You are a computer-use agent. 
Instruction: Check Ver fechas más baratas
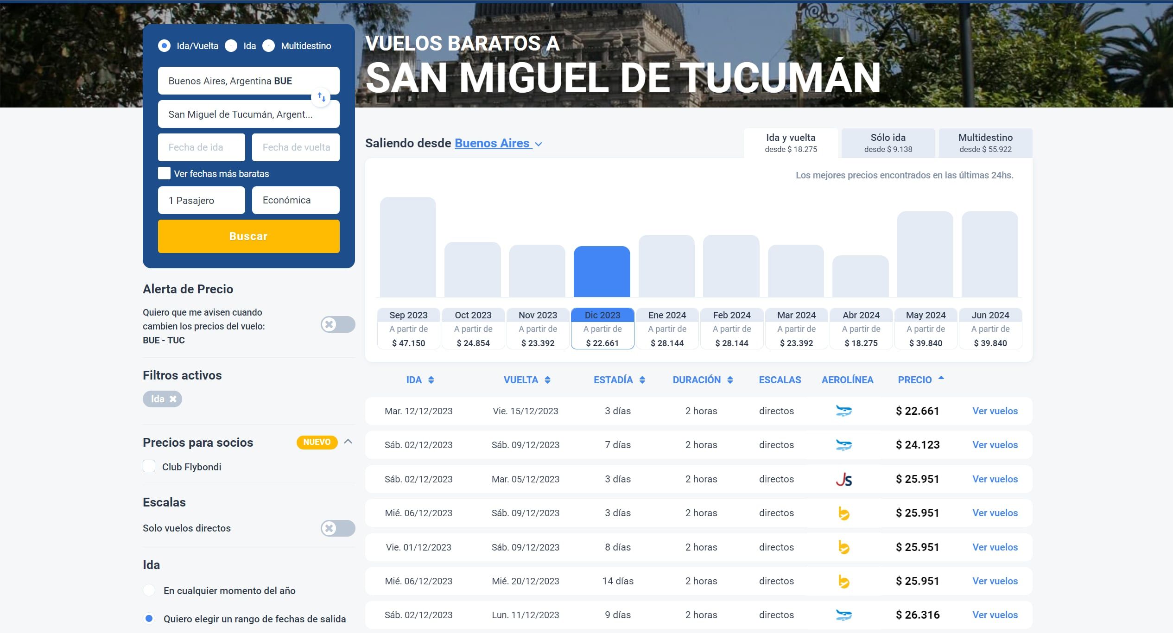[164, 173]
